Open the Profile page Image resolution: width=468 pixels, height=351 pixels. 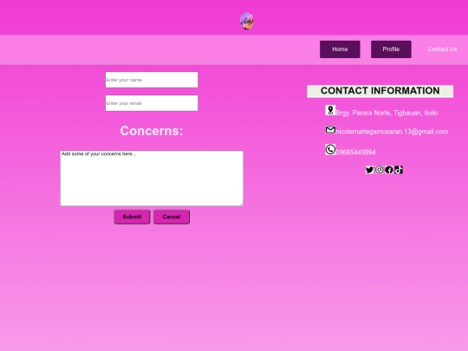point(391,49)
